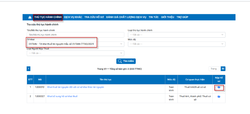Click submit-file icon for Khai thuế tài nguyên row
250x114 pixels.
[x=219, y=88]
